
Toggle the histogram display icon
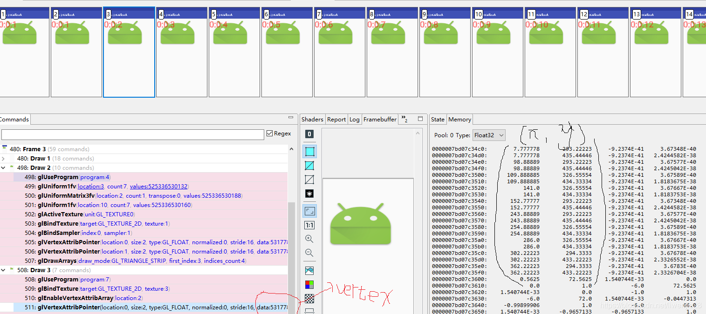[x=309, y=270]
